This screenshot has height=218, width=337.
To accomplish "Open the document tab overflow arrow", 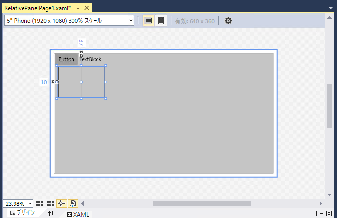I will 331,8.
